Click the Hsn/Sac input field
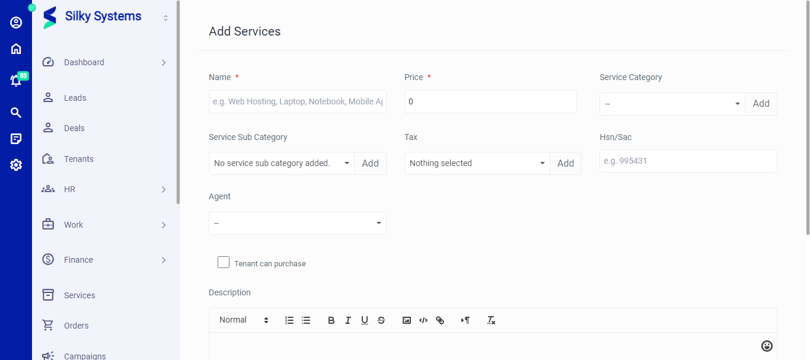Image resolution: width=810 pixels, height=360 pixels. tap(688, 161)
